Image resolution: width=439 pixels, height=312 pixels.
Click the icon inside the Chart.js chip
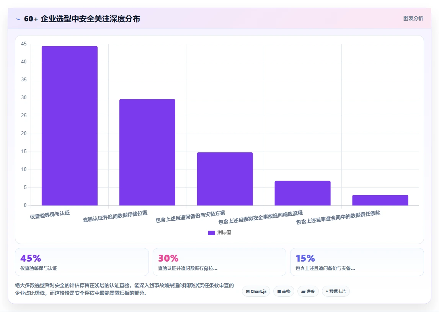248,292
